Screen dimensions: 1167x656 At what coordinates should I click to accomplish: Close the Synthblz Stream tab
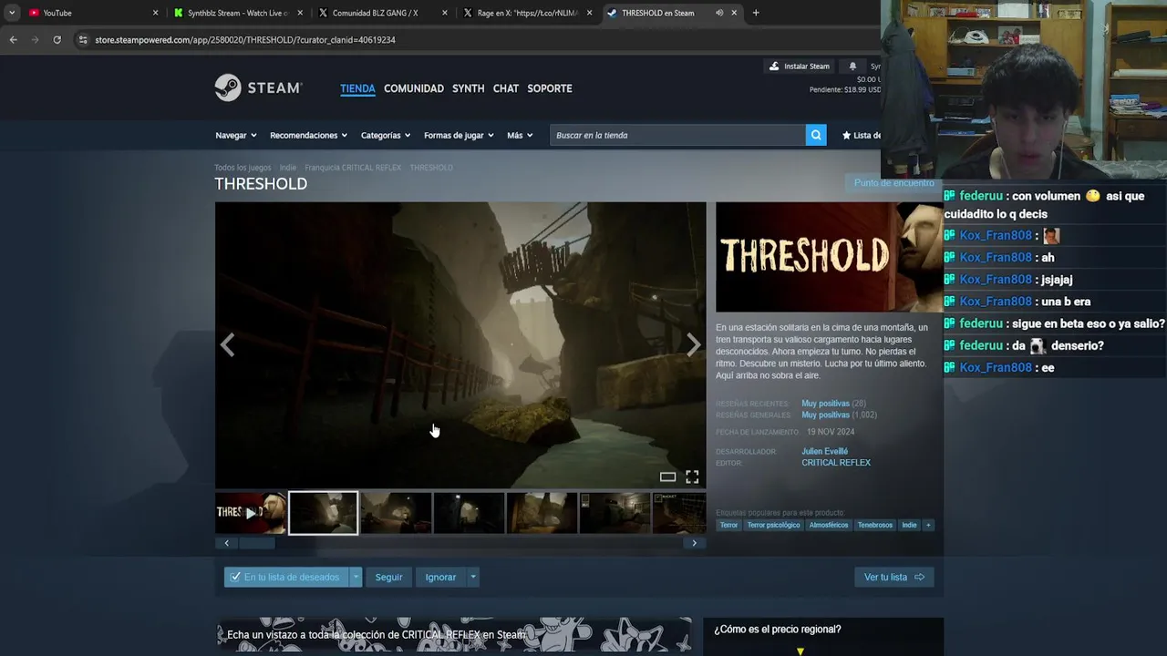tap(299, 13)
